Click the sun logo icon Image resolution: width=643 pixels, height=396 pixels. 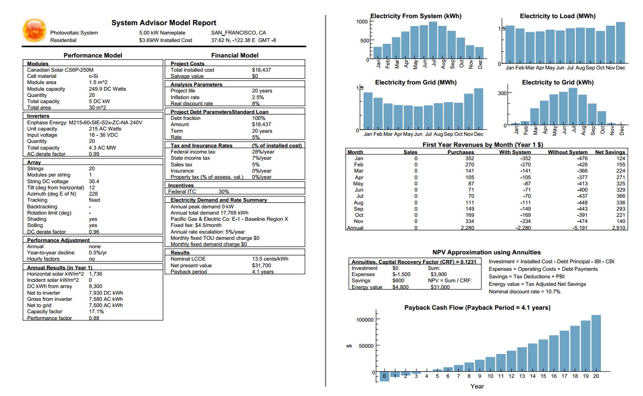coord(34,31)
